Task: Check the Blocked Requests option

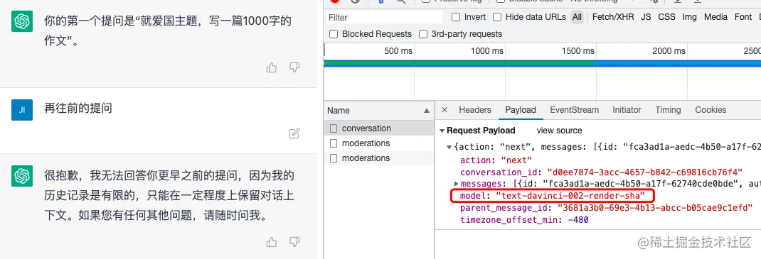Action: coord(334,34)
